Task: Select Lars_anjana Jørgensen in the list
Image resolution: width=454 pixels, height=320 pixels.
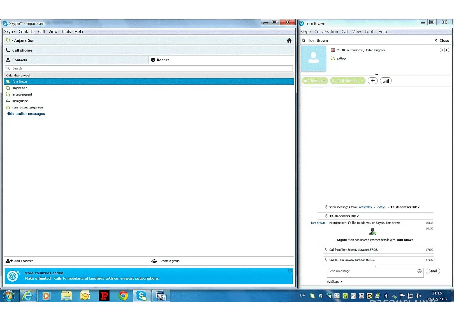Action: pos(149,108)
